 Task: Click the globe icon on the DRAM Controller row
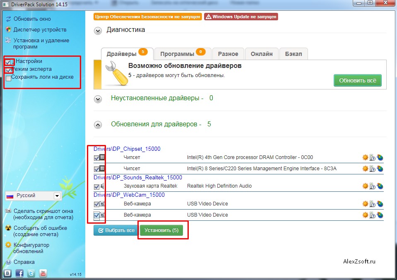coord(380,158)
